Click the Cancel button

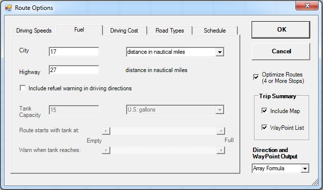click(x=281, y=51)
